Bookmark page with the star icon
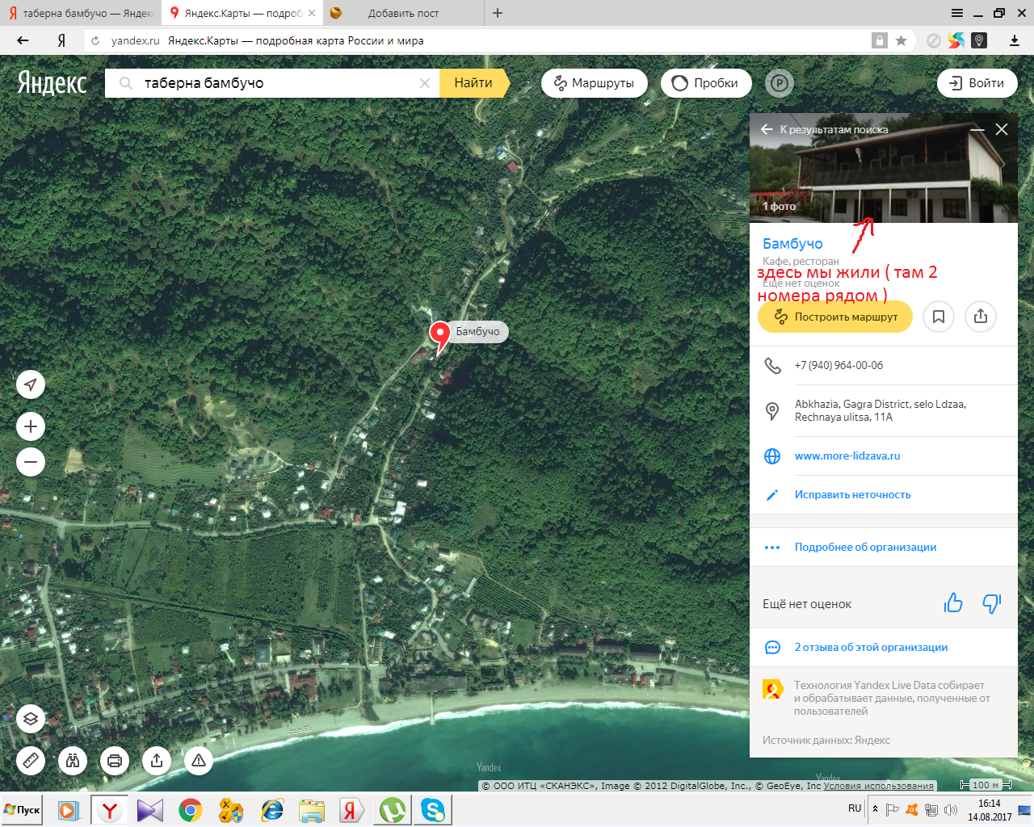This screenshot has width=1034, height=827. [x=901, y=40]
